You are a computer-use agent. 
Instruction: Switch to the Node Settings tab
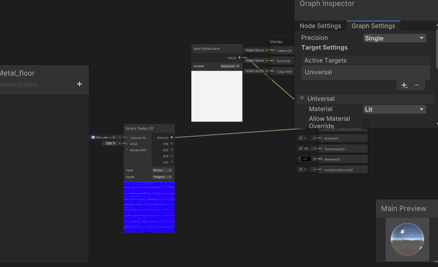pos(320,26)
